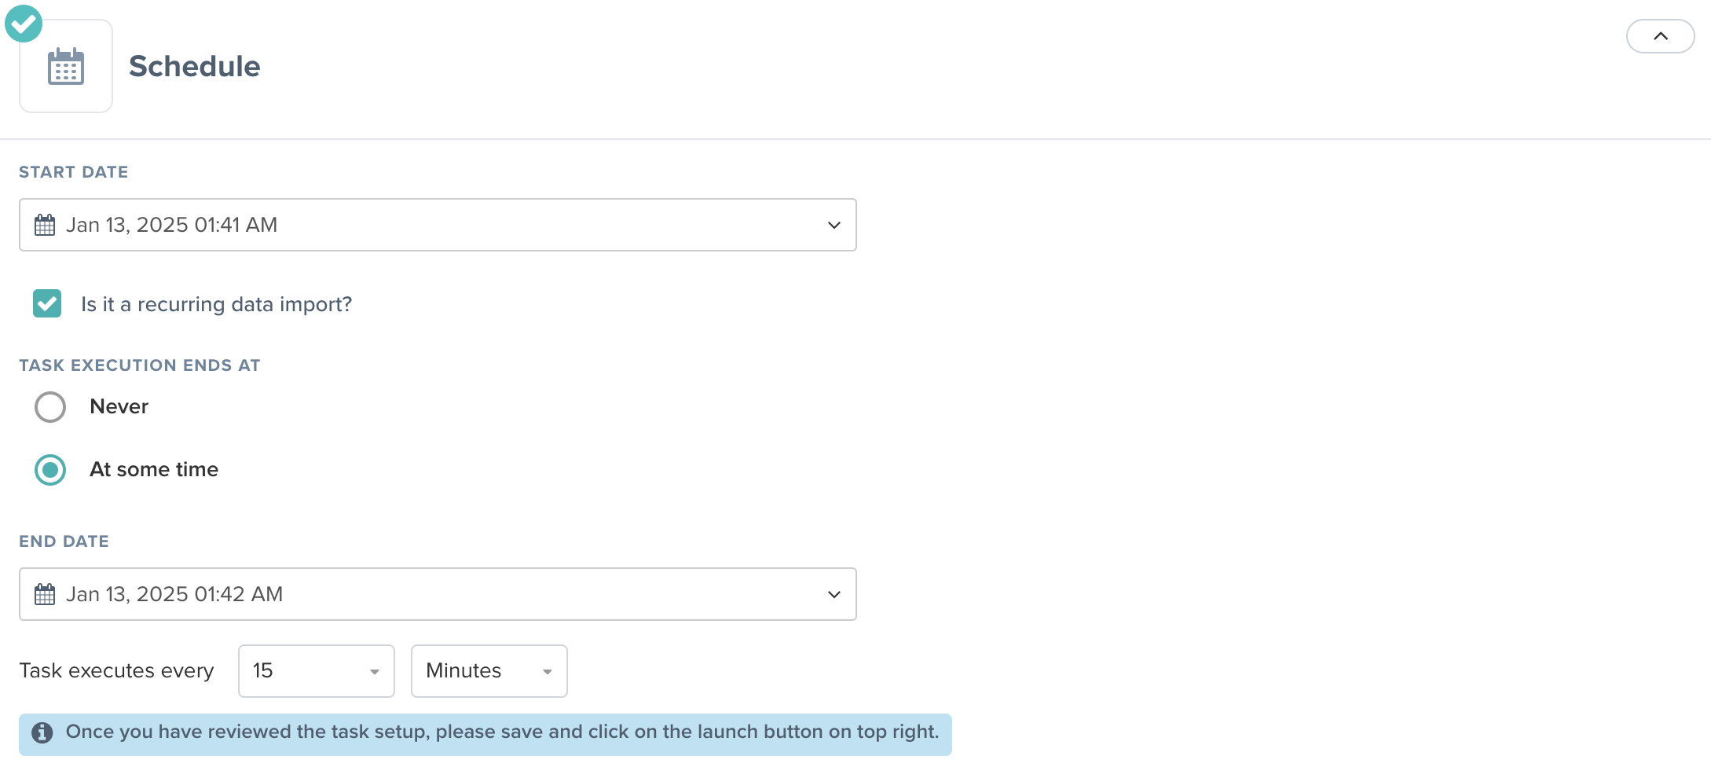Click the 'At some time' option label text
This screenshot has height=778, width=1711.
tap(154, 470)
